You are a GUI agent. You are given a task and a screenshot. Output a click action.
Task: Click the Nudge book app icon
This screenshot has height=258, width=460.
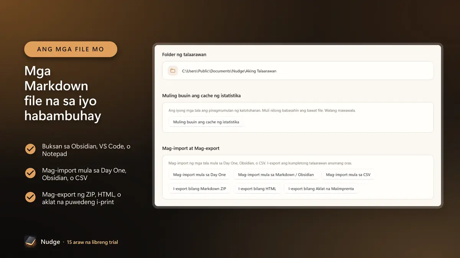pyautogui.click(x=30, y=242)
